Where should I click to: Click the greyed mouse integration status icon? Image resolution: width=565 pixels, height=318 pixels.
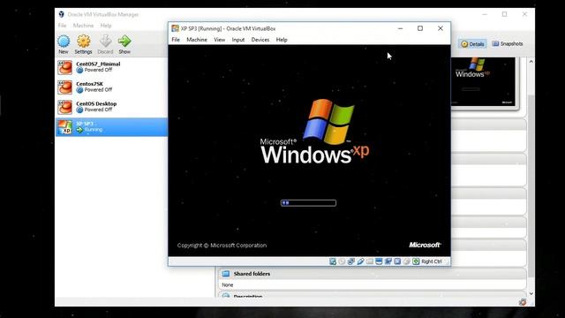point(406,261)
